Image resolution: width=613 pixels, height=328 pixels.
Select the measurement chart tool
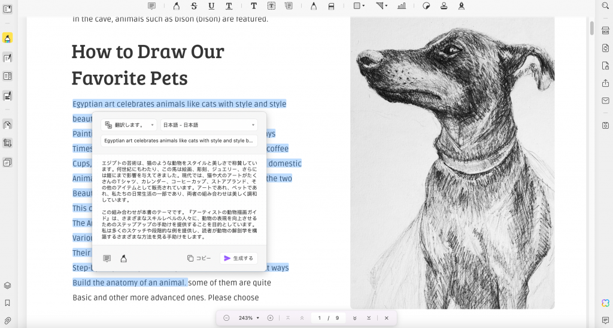click(402, 6)
